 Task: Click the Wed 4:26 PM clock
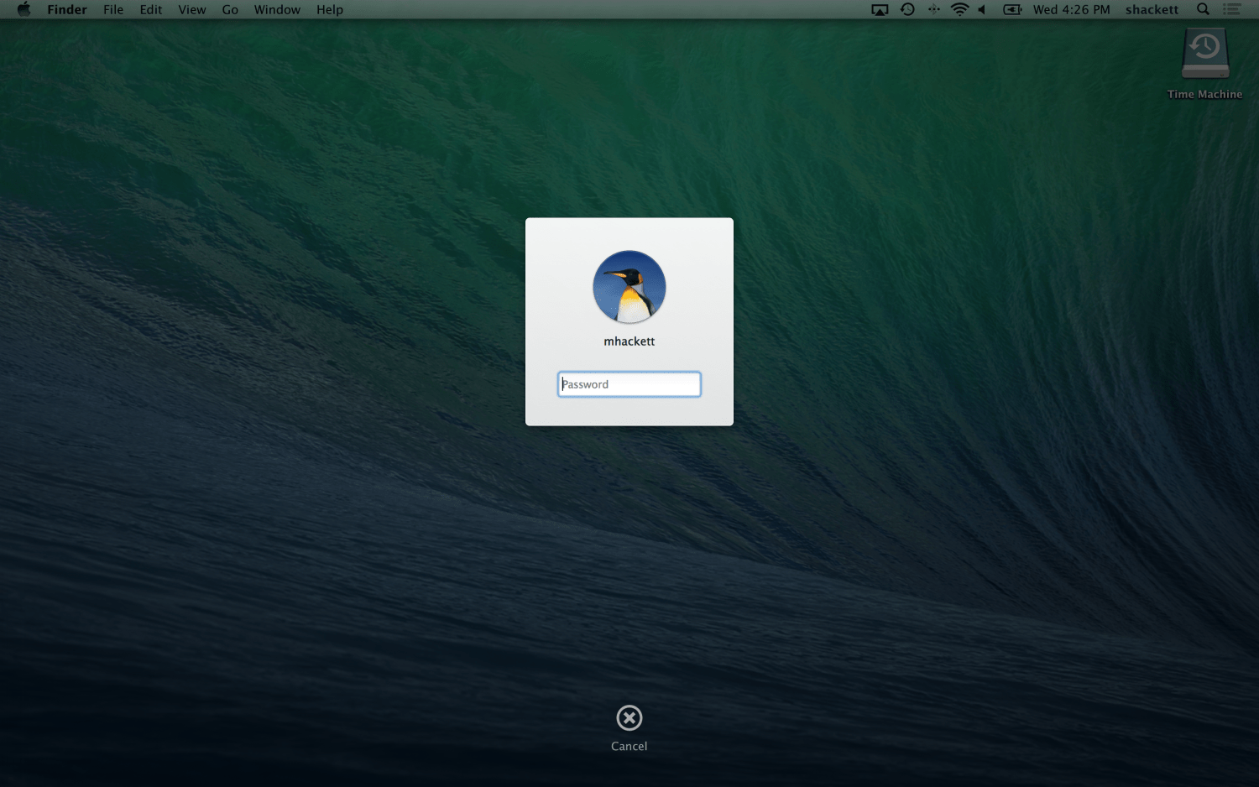tap(1071, 10)
